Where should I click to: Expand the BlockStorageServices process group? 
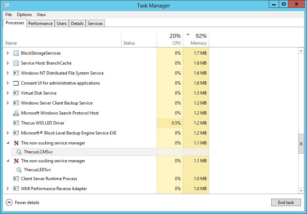pyautogui.click(x=8, y=53)
